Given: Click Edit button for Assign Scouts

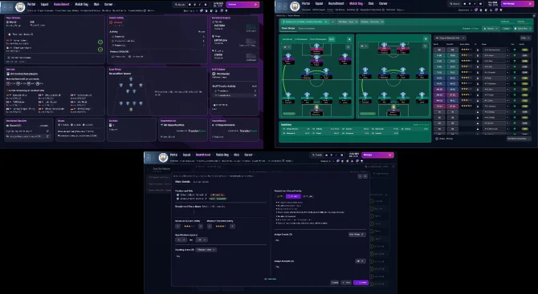Looking at the screenshot, I should [357, 235].
